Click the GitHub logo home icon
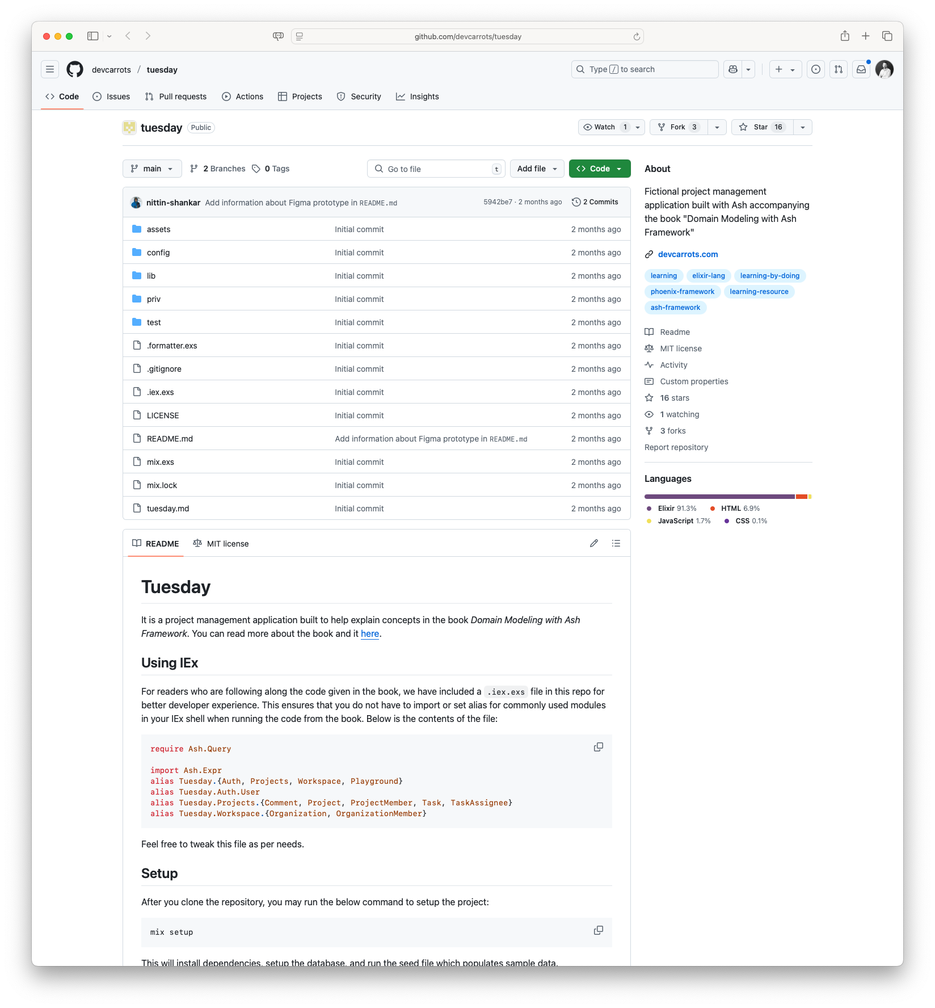Screen dimensions: 935x1008 coord(75,69)
